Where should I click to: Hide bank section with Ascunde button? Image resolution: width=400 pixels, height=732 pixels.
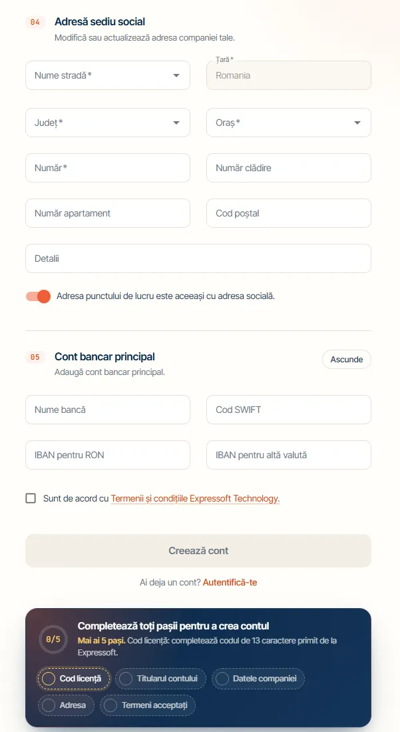click(x=346, y=360)
